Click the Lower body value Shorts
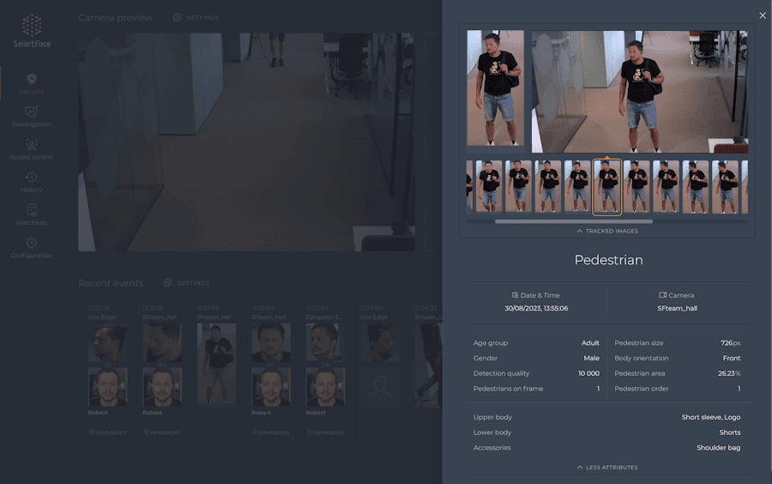Viewport: 772px width, 484px height. (x=730, y=433)
